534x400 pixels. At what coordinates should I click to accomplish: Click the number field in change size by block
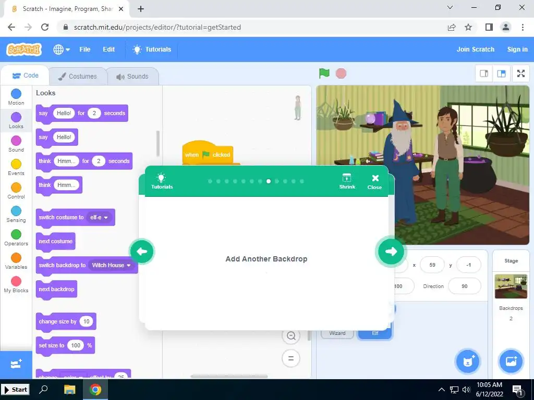coord(87,321)
